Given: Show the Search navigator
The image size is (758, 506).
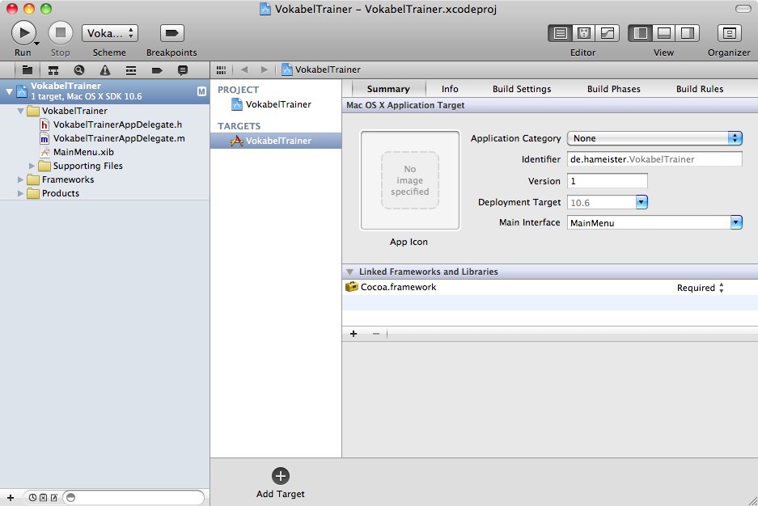Looking at the screenshot, I should (79, 70).
